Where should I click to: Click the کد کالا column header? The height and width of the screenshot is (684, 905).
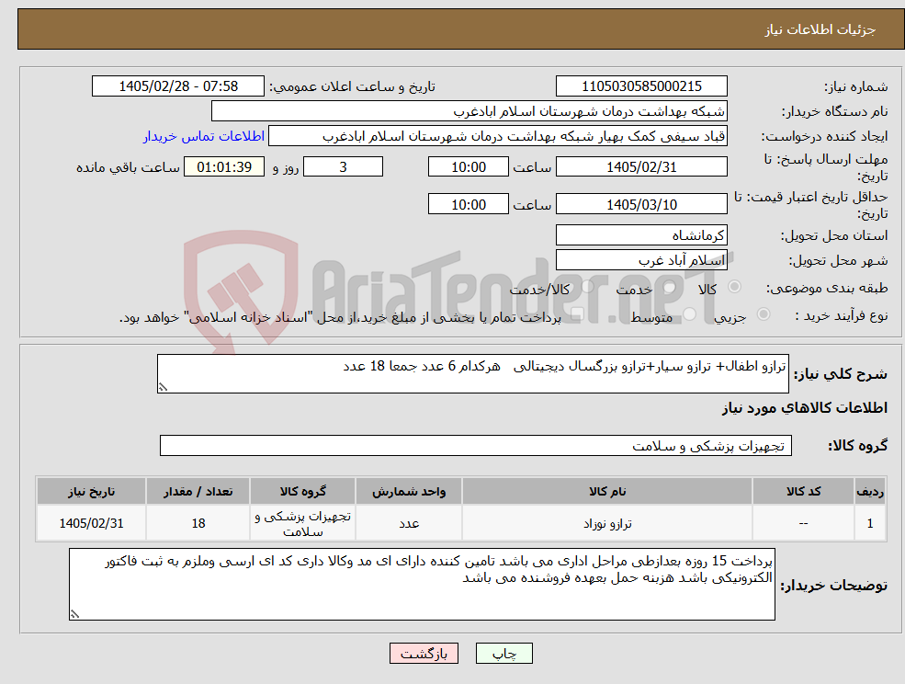(803, 492)
